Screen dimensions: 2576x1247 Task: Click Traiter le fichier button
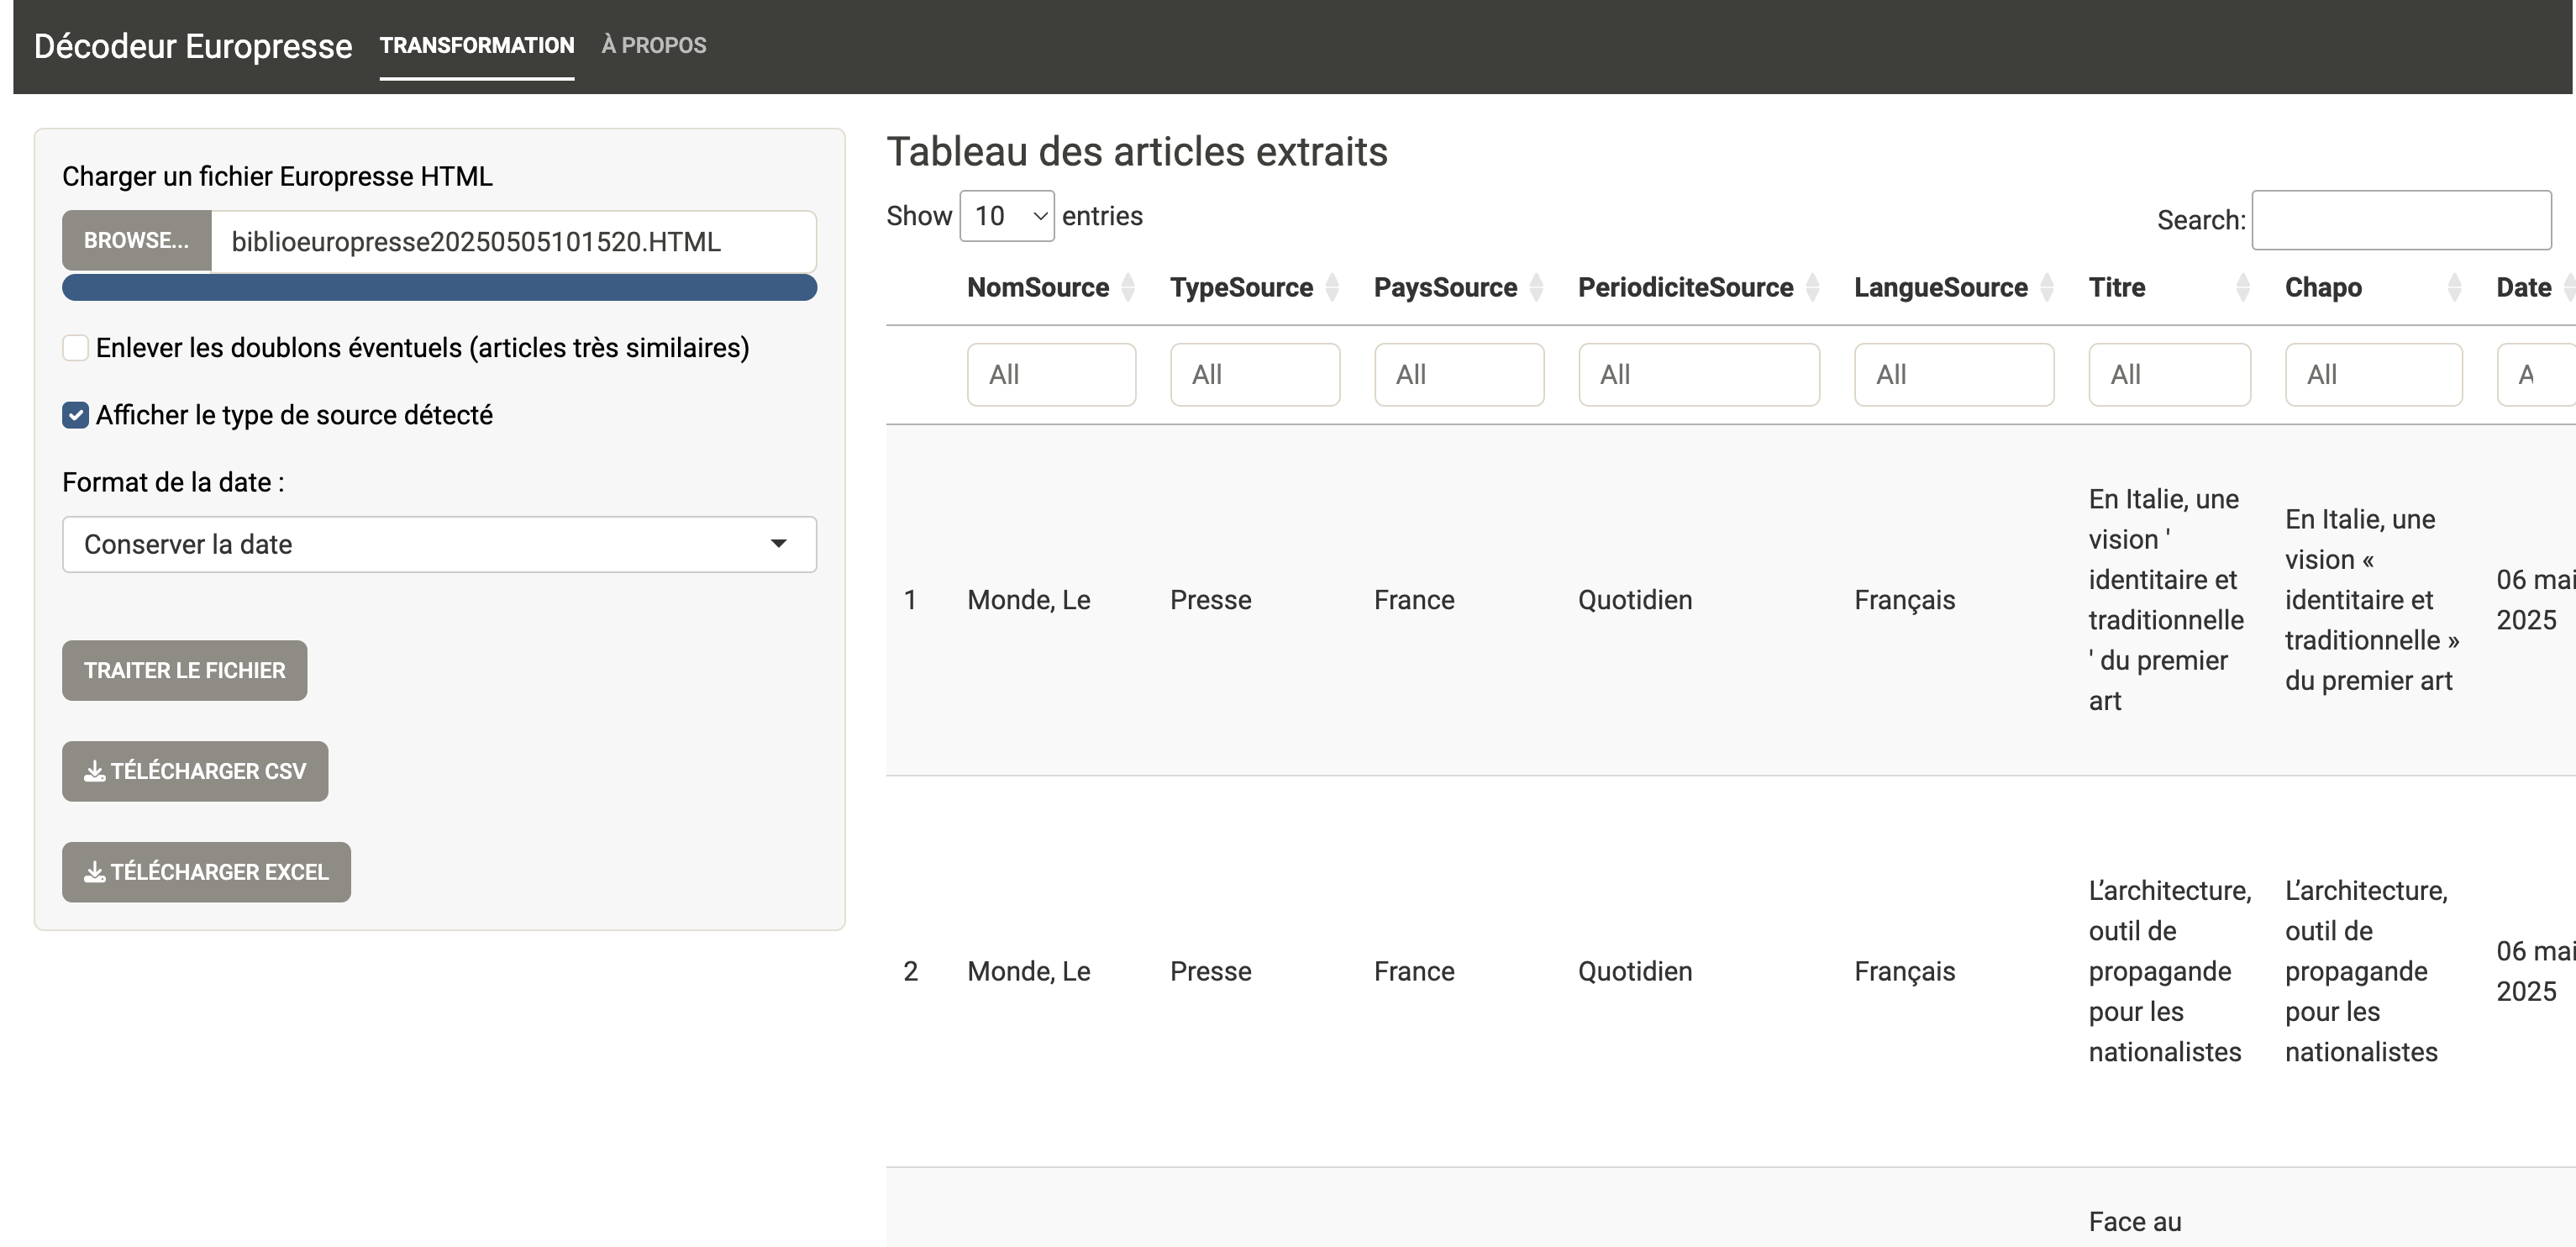(184, 670)
